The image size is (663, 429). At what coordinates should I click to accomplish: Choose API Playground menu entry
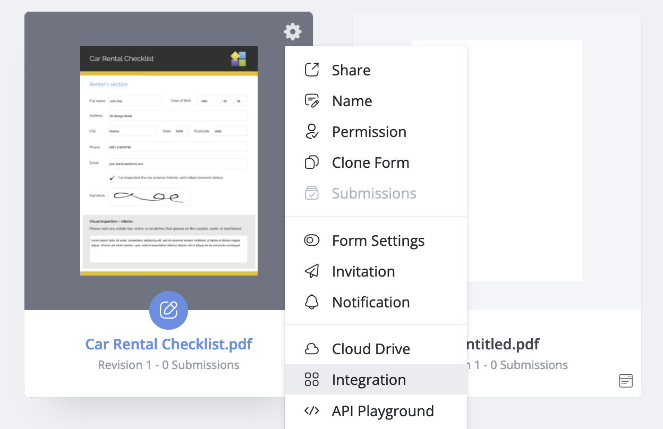pyautogui.click(x=382, y=411)
